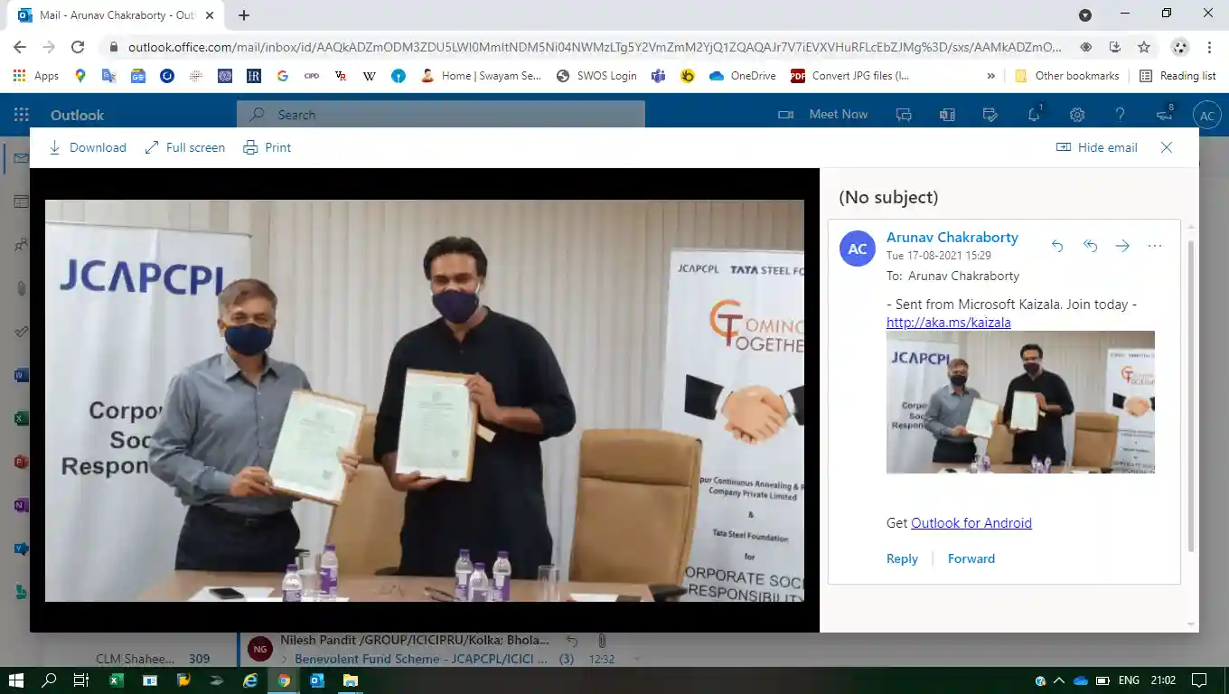This screenshot has height=694, width=1229.
Task: Open the Outlook for Android link
Action: pos(971,523)
